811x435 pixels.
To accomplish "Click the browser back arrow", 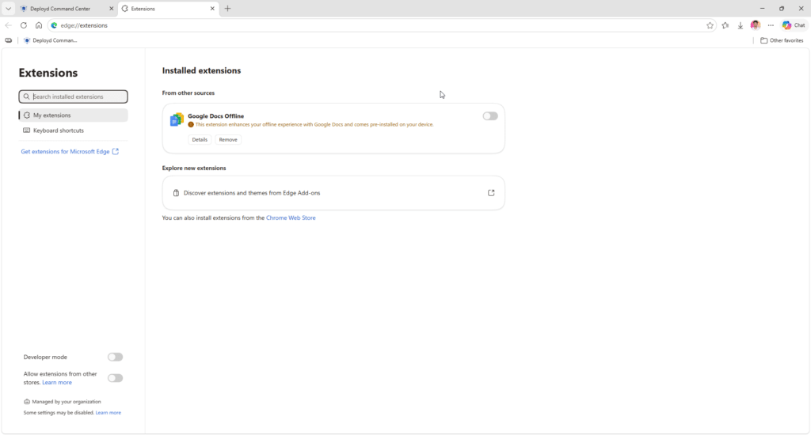I will click(x=8, y=25).
